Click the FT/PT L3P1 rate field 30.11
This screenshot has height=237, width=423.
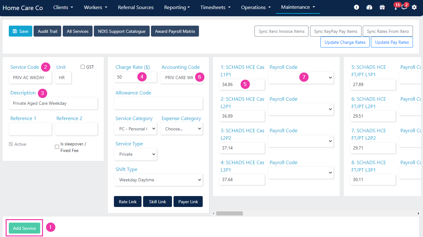pyautogui.click(x=373, y=179)
